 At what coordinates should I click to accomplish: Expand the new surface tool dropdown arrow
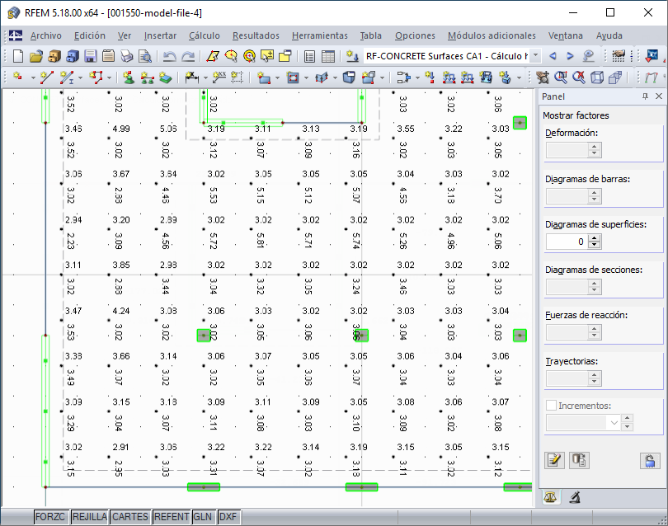click(277, 77)
